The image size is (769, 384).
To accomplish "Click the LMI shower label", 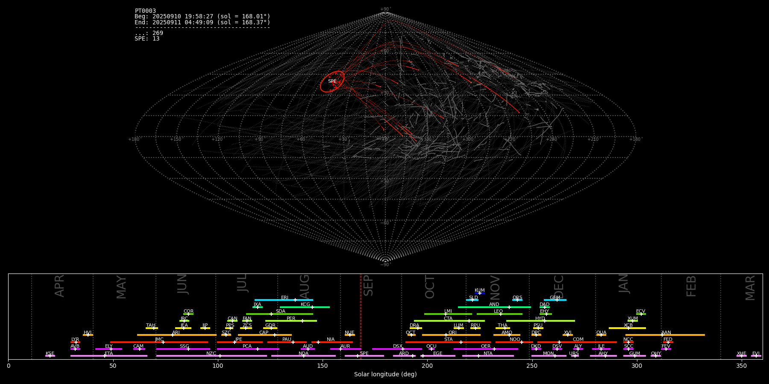I will point(448,311).
